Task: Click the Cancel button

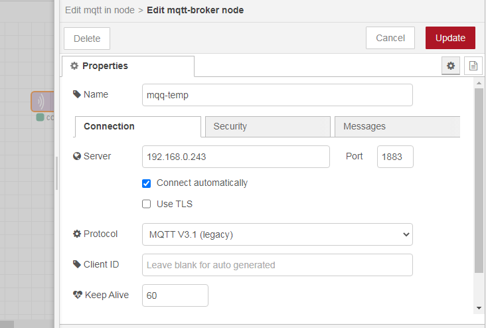Action: coord(390,38)
